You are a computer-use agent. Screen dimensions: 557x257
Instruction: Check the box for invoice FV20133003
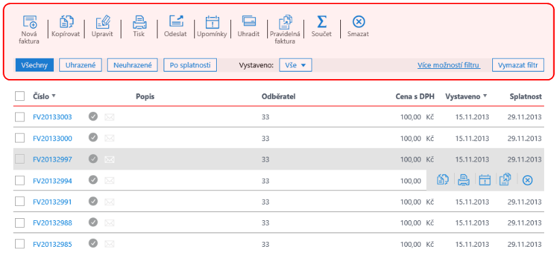[x=20, y=117]
